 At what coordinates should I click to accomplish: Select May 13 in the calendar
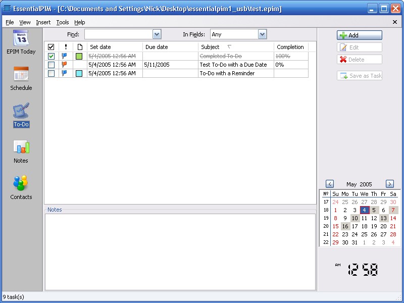click(384, 218)
